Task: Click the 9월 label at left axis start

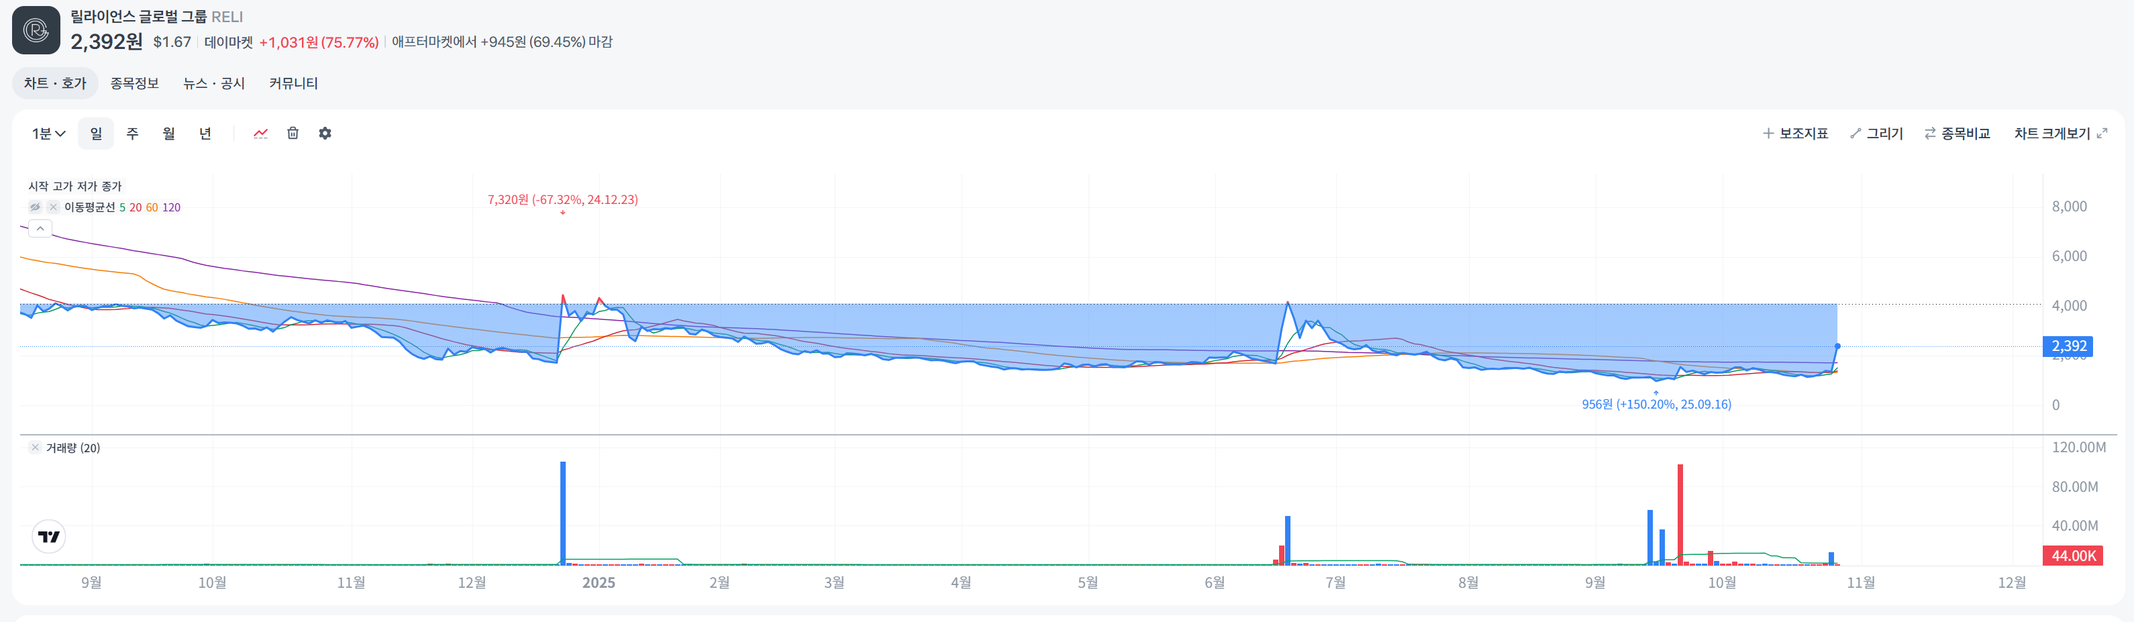Action: tap(91, 583)
